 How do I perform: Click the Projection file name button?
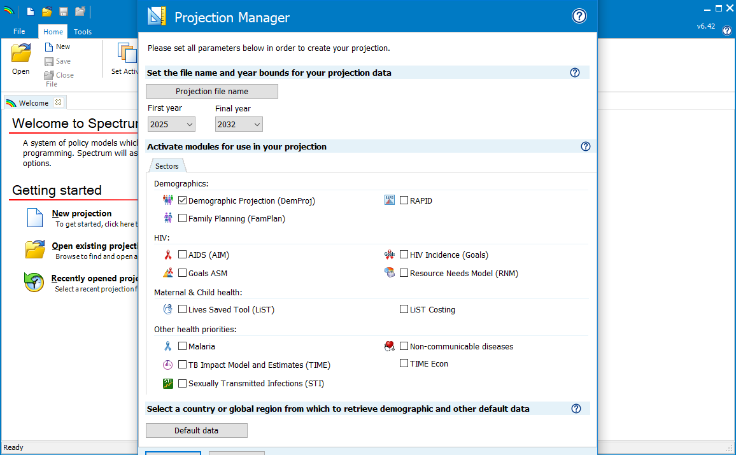click(x=211, y=92)
